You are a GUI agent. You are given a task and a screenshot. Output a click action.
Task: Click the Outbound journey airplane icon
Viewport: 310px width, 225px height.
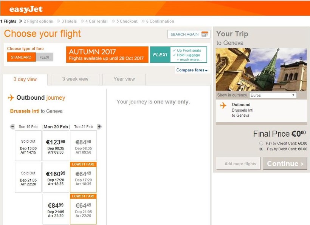click(11, 98)
